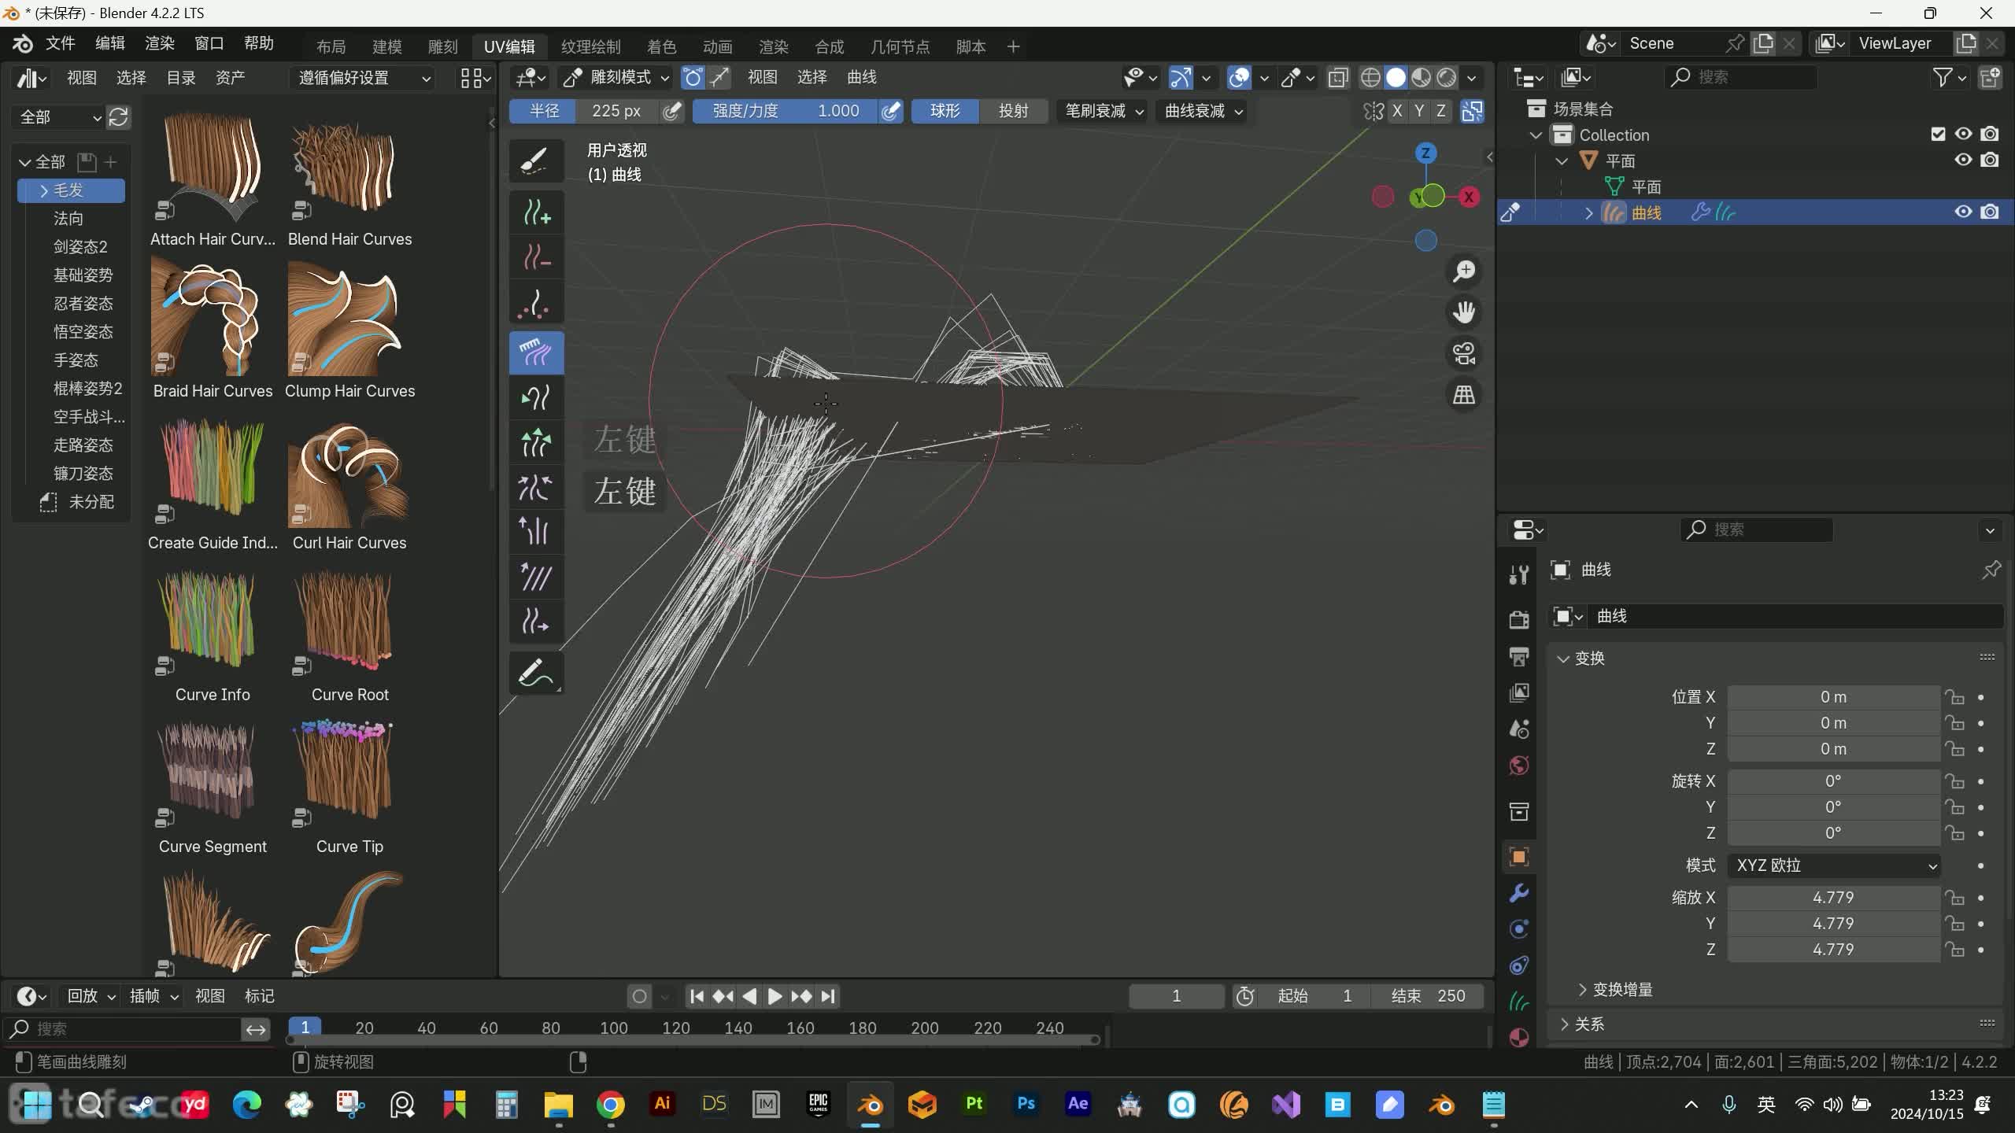The width and height of the screenshot is (2015, 1133).
Task: Select the Snake Hook sculpt tool
Action: tap(536, 397)
